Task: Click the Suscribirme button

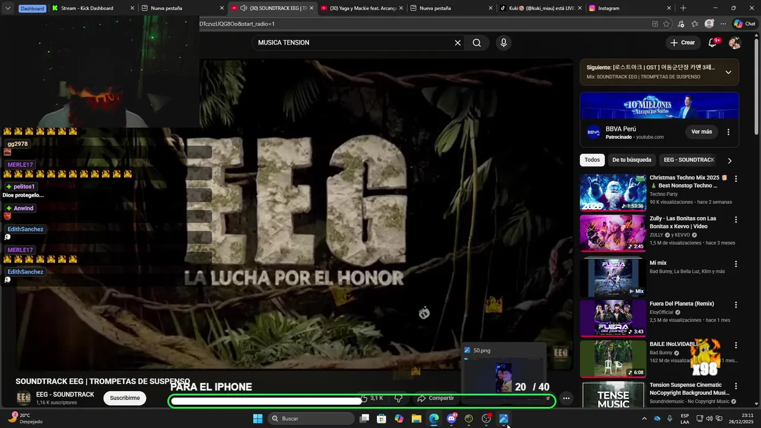Action: coord(125,398)
